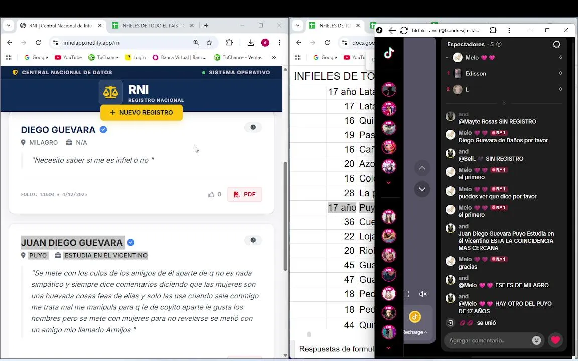Image resolution: width=578 pixels, height=361 pixels.
Task: Expand viewers ranking list chevron
Action: [504, 103]
